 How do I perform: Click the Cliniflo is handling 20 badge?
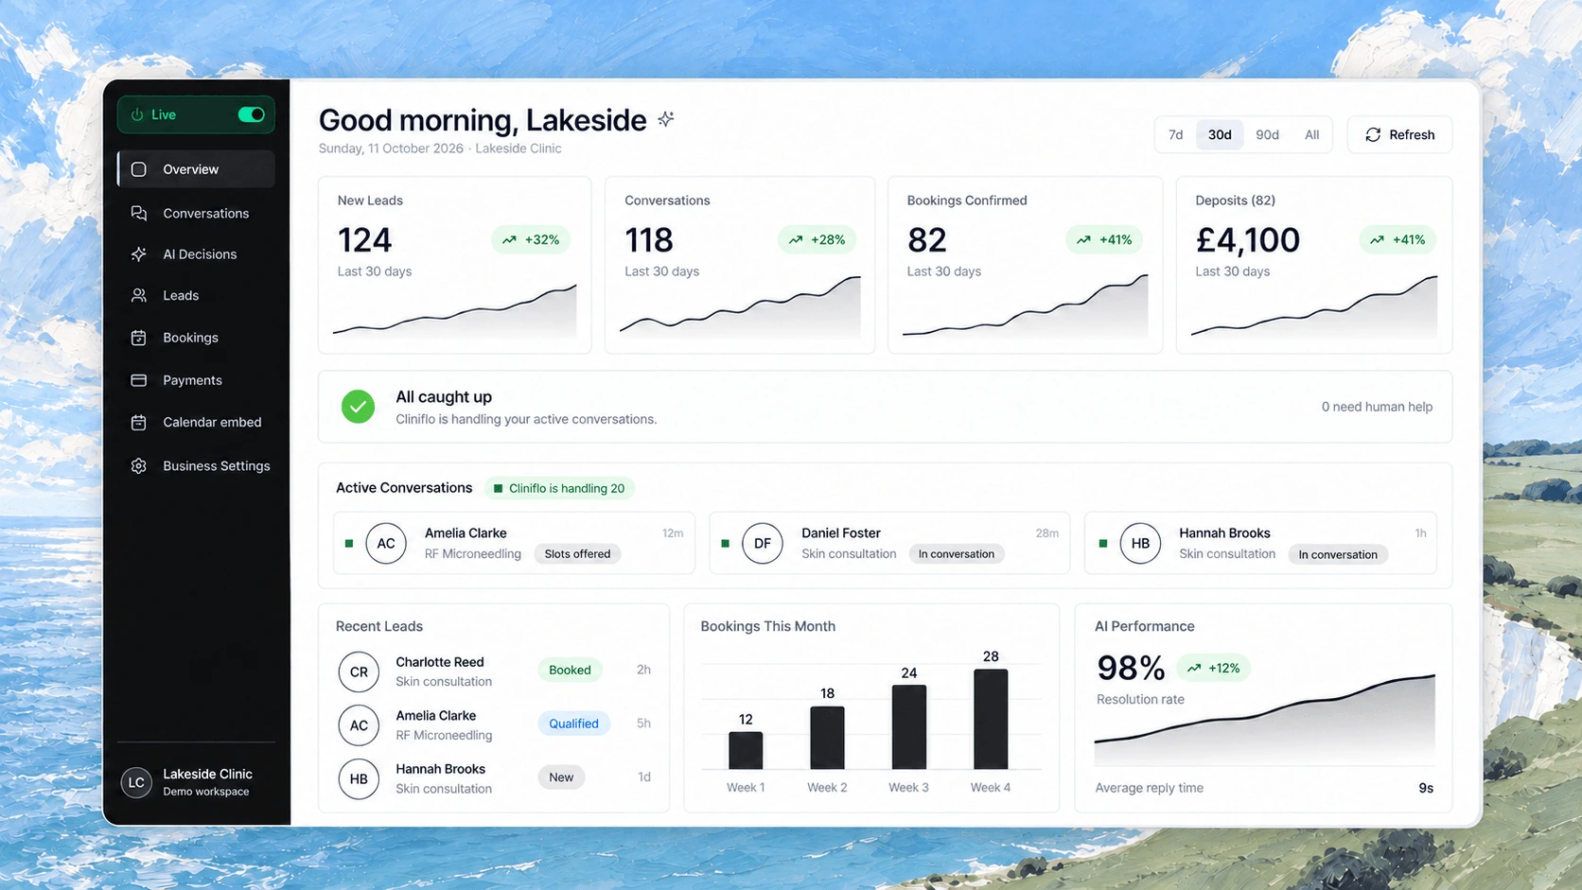(x=559, y=488)
